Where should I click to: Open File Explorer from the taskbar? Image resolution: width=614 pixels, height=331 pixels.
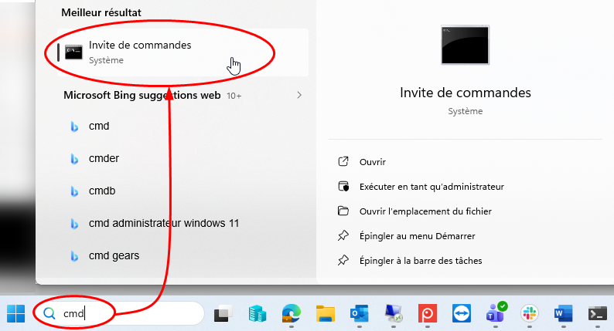pyautogui.click(x=325, y=313)
